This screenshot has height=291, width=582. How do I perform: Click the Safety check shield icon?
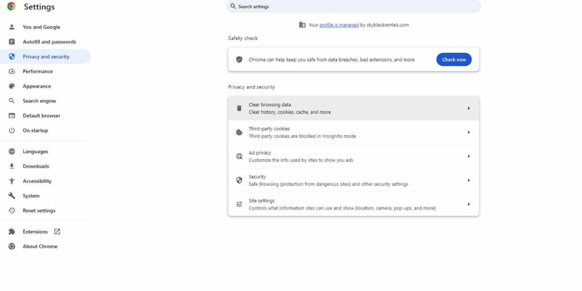(239, 59)
